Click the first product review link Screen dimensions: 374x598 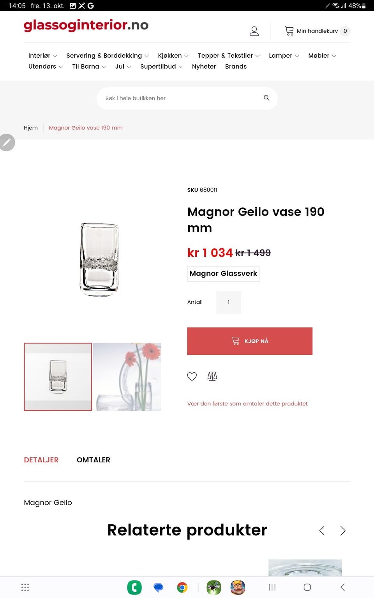247,403
